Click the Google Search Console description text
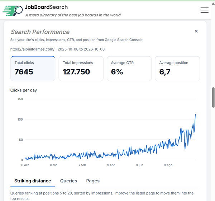The height and width of the screenshot is (201, 215). (x=77, y=40)
